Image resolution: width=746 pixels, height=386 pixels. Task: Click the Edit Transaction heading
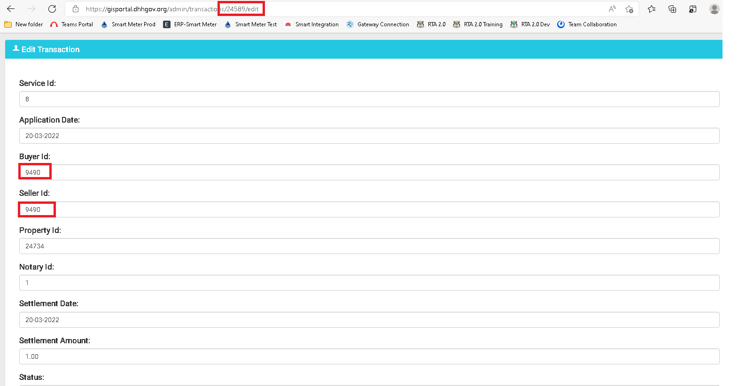pos(51,49)
